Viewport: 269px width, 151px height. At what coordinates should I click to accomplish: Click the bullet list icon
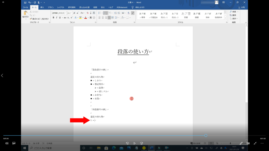pos(100,13)
